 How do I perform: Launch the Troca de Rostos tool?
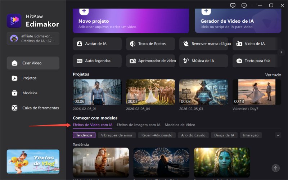coord(150,44)
